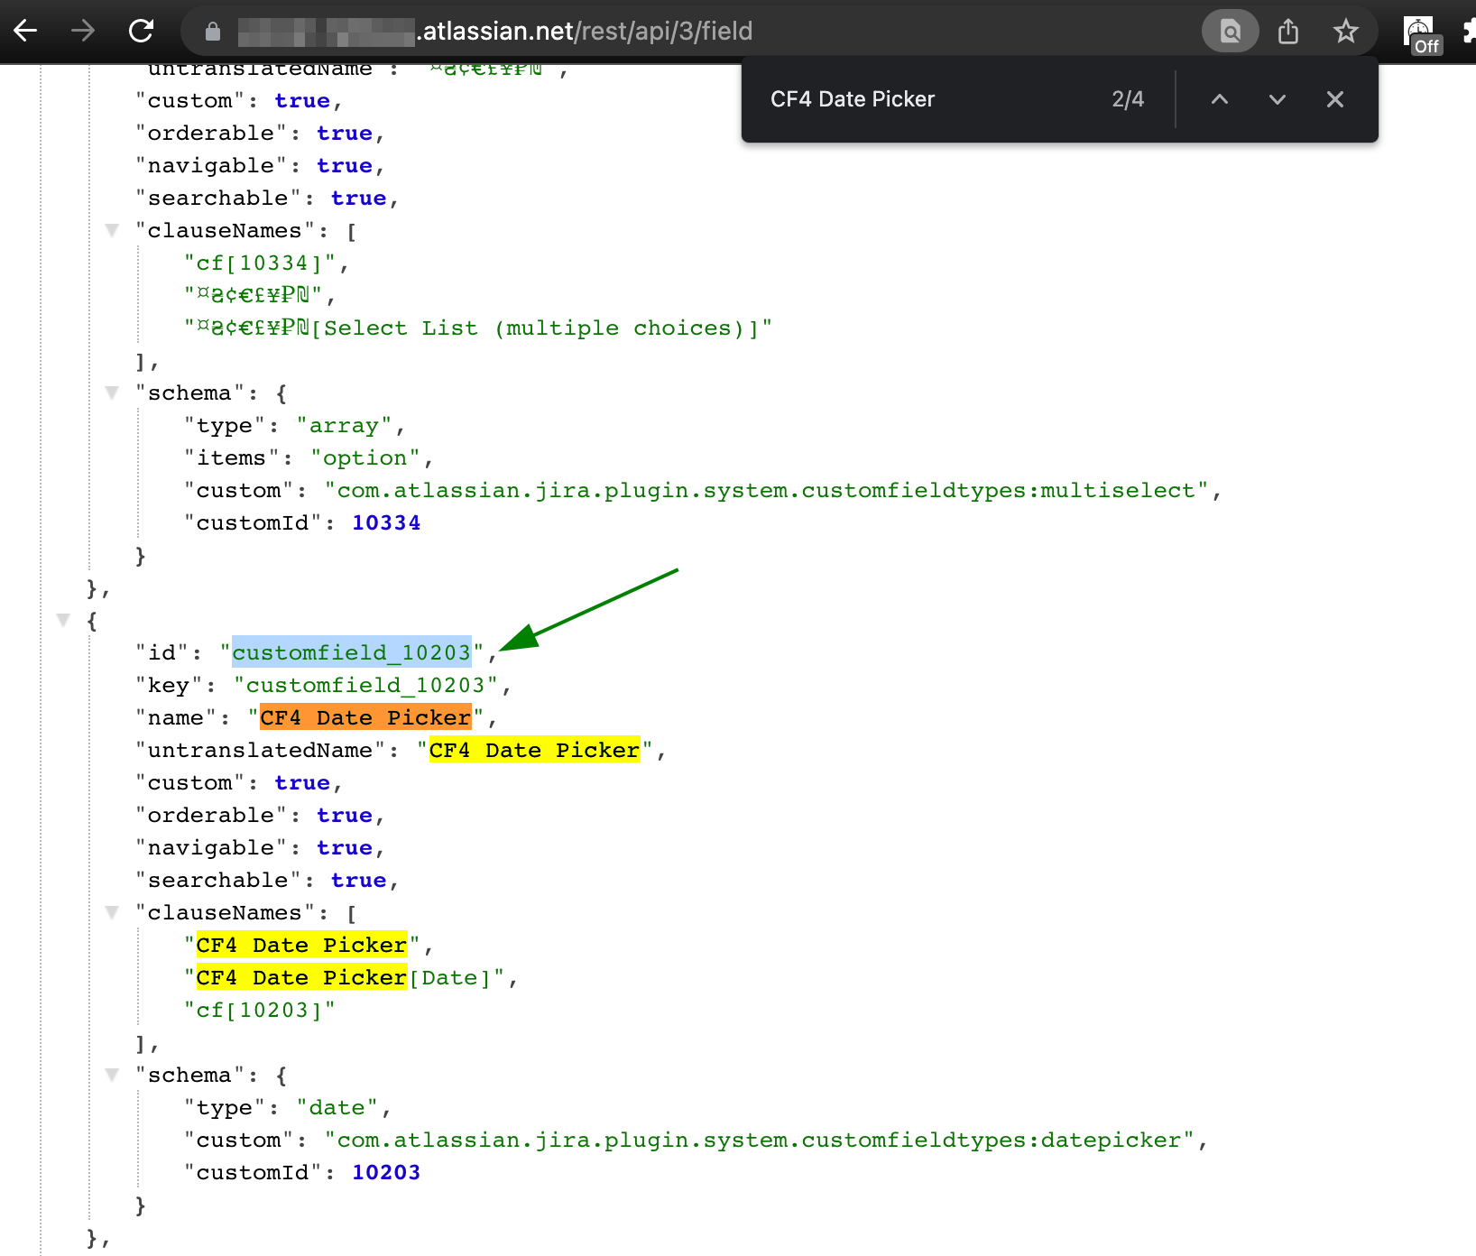The height and width of the screenshot is (1256, 1476).
Task: Reload the current page
Action: pos(142,32)
